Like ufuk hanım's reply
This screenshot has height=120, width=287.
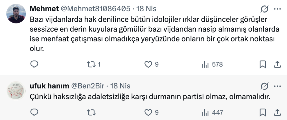click(148, 112)
